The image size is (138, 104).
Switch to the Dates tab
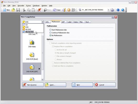tap(76, 22)
